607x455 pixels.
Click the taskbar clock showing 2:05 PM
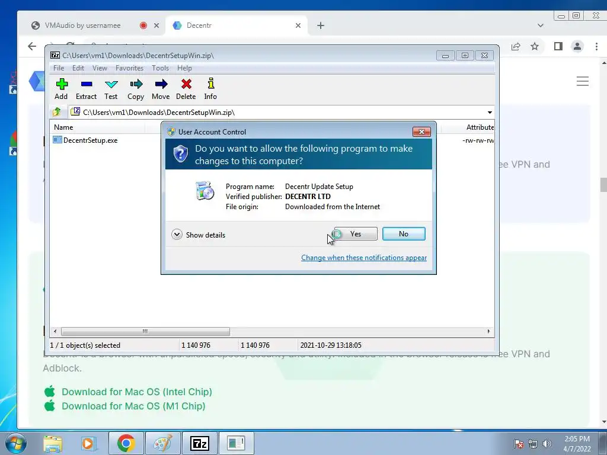(x=577, y=444)
